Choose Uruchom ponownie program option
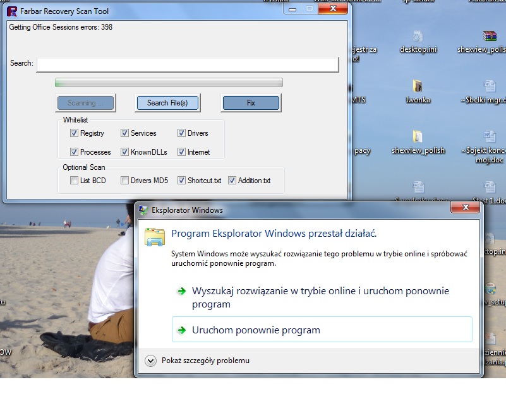This screenshot has width=506, height=394. pyautogui.click(x=322, y=330)
